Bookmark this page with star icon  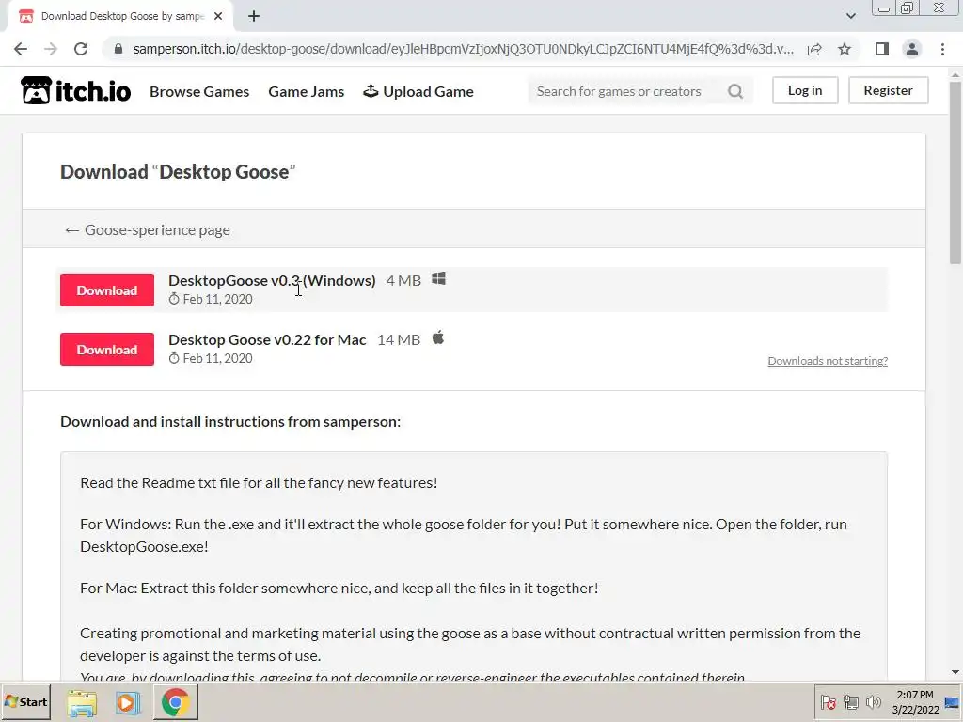pyautogui.click(x=845, y=49)
